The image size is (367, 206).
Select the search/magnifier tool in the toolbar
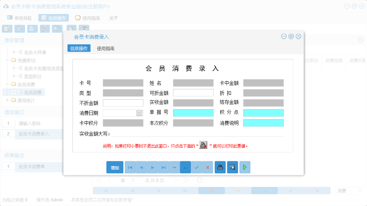[x=7, y=29]
